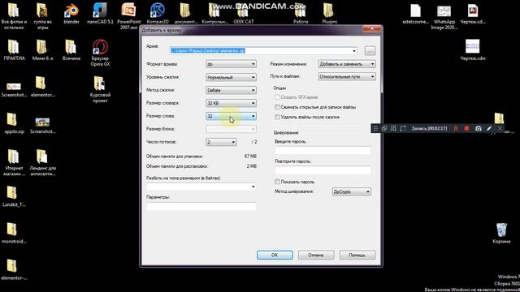This screenshot has width=520, height=292.
Task: Open Kompas3D desktop shortcut
Action: 158,14
